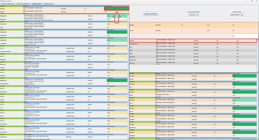Open the Valuebets Configuration tab
Viewport: 259px width, 140px height.
[x=23, y=4]
